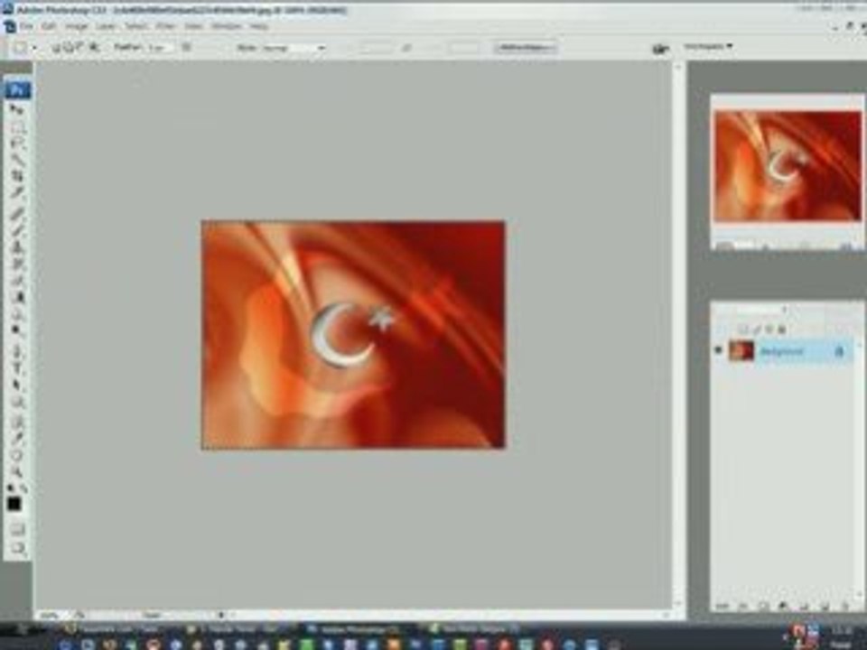
Task: Click the Navigator preview thumbnail
Action: (788, 166)
